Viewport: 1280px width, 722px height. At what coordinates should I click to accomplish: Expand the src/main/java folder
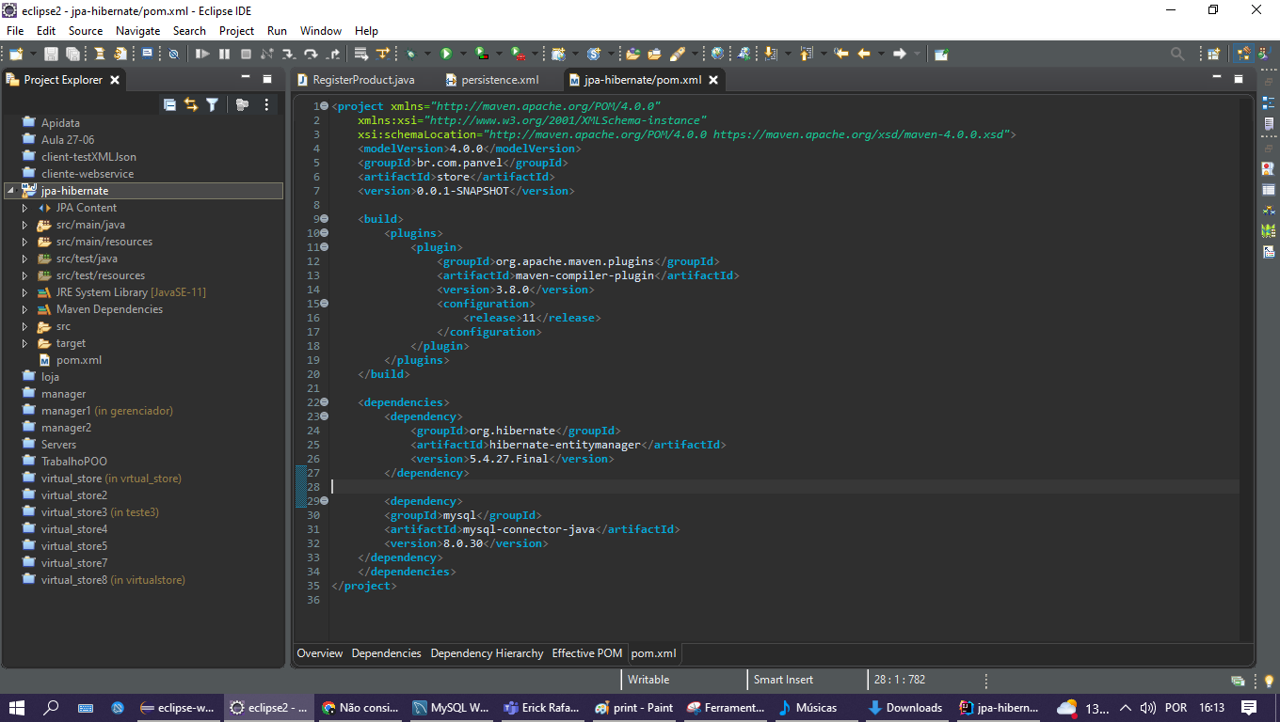tap(25, 225)
